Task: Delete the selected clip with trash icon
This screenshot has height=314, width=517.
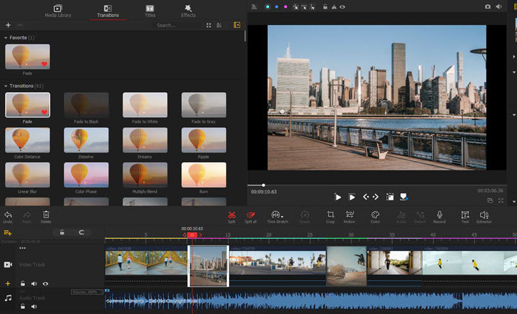Action: pos(46,216)
